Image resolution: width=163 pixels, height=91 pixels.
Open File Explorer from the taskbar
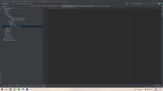pyautogui.click(x=6, y=89)
